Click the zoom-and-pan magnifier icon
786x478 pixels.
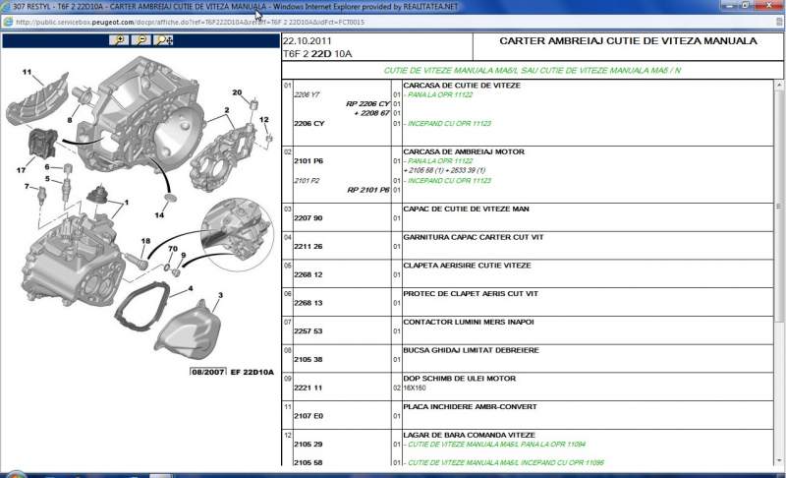[163, 40]
